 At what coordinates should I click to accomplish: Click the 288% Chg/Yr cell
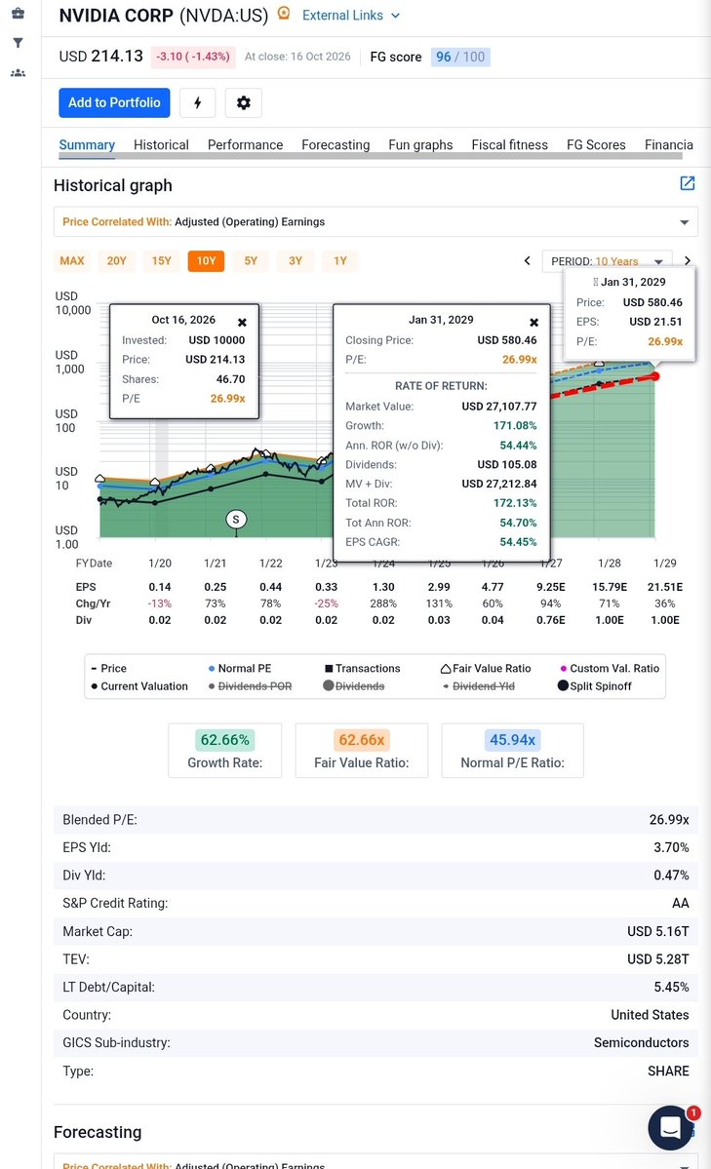click(383, 604)
